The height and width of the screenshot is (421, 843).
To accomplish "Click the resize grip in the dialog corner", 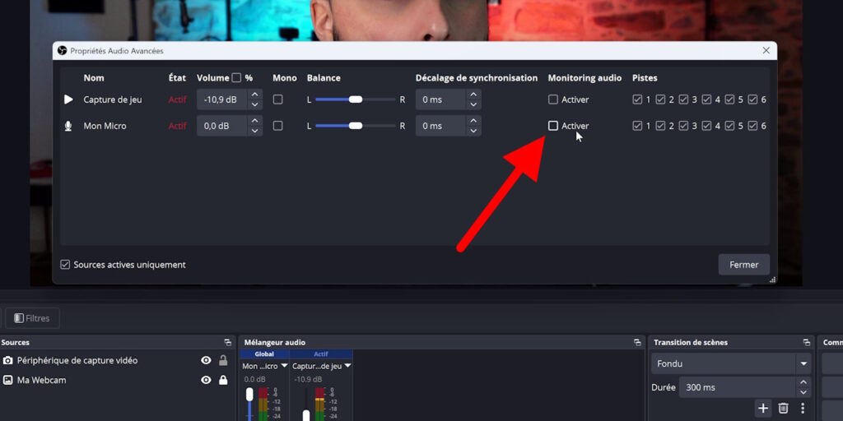I will click(772, 280).
